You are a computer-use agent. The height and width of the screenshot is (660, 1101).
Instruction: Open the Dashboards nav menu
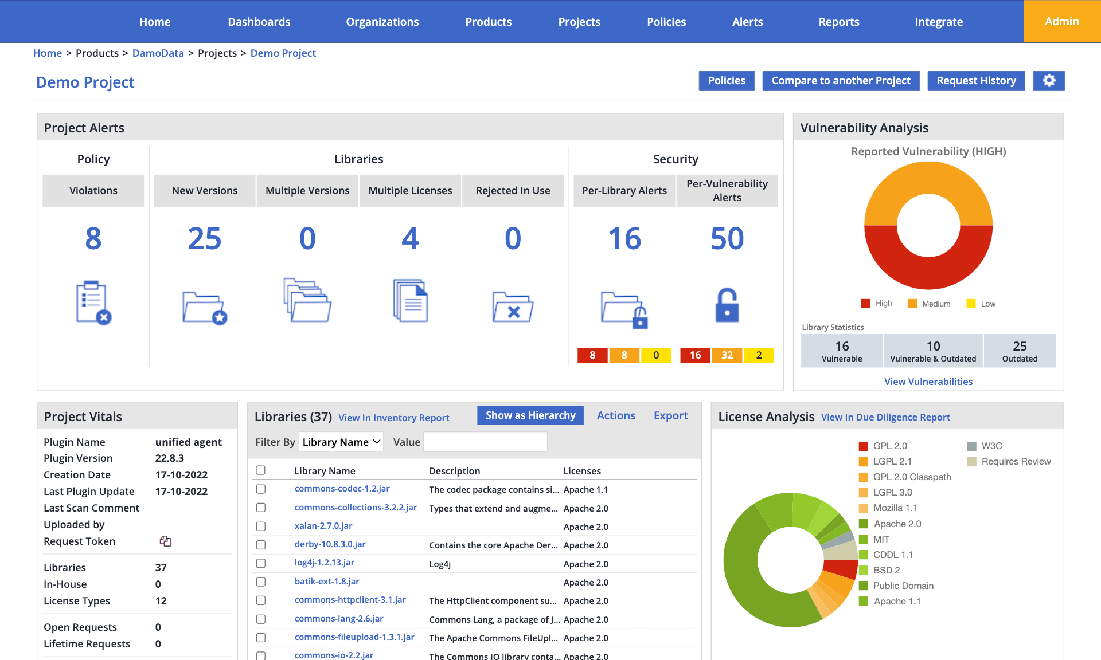coord(259,22)
